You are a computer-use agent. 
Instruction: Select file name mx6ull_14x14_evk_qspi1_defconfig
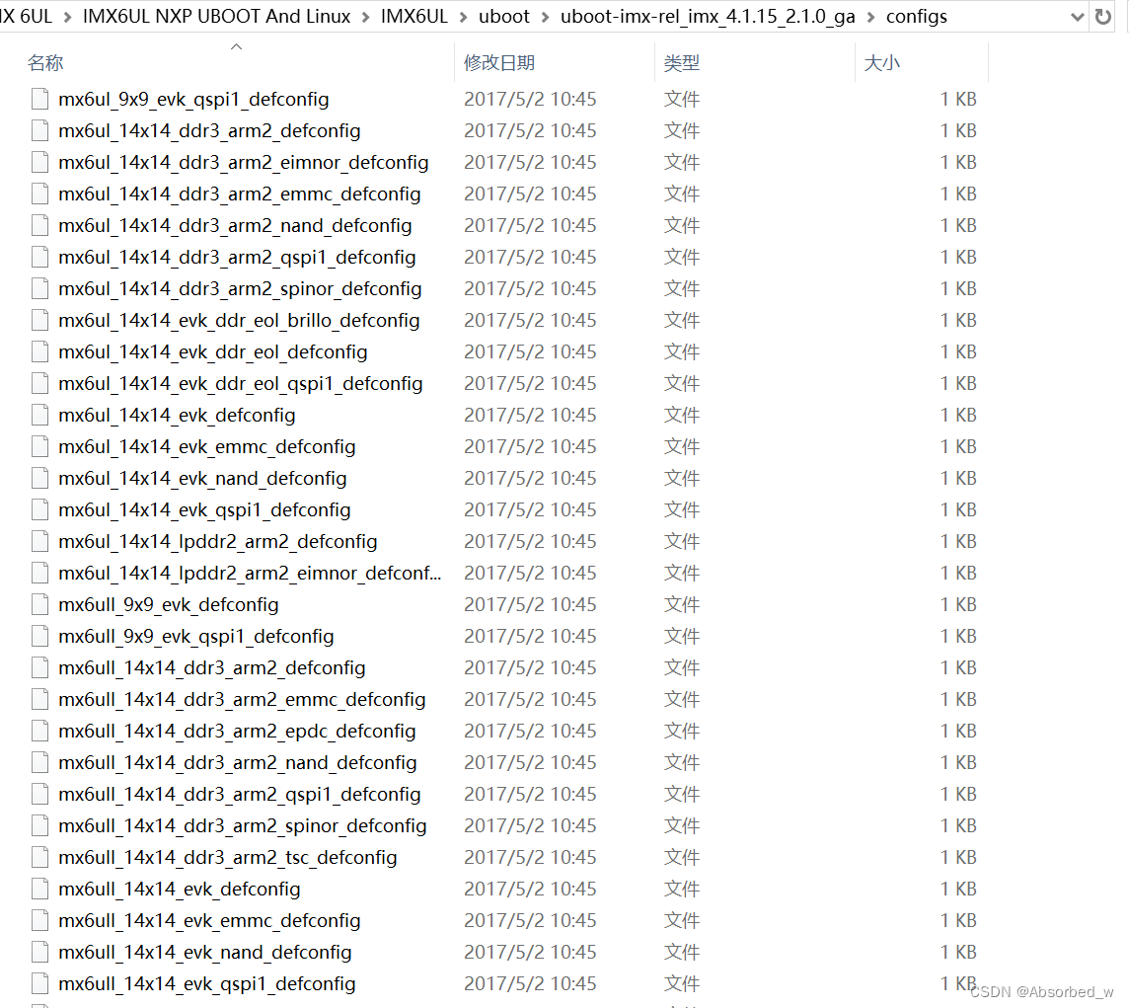tap(207, 984)
